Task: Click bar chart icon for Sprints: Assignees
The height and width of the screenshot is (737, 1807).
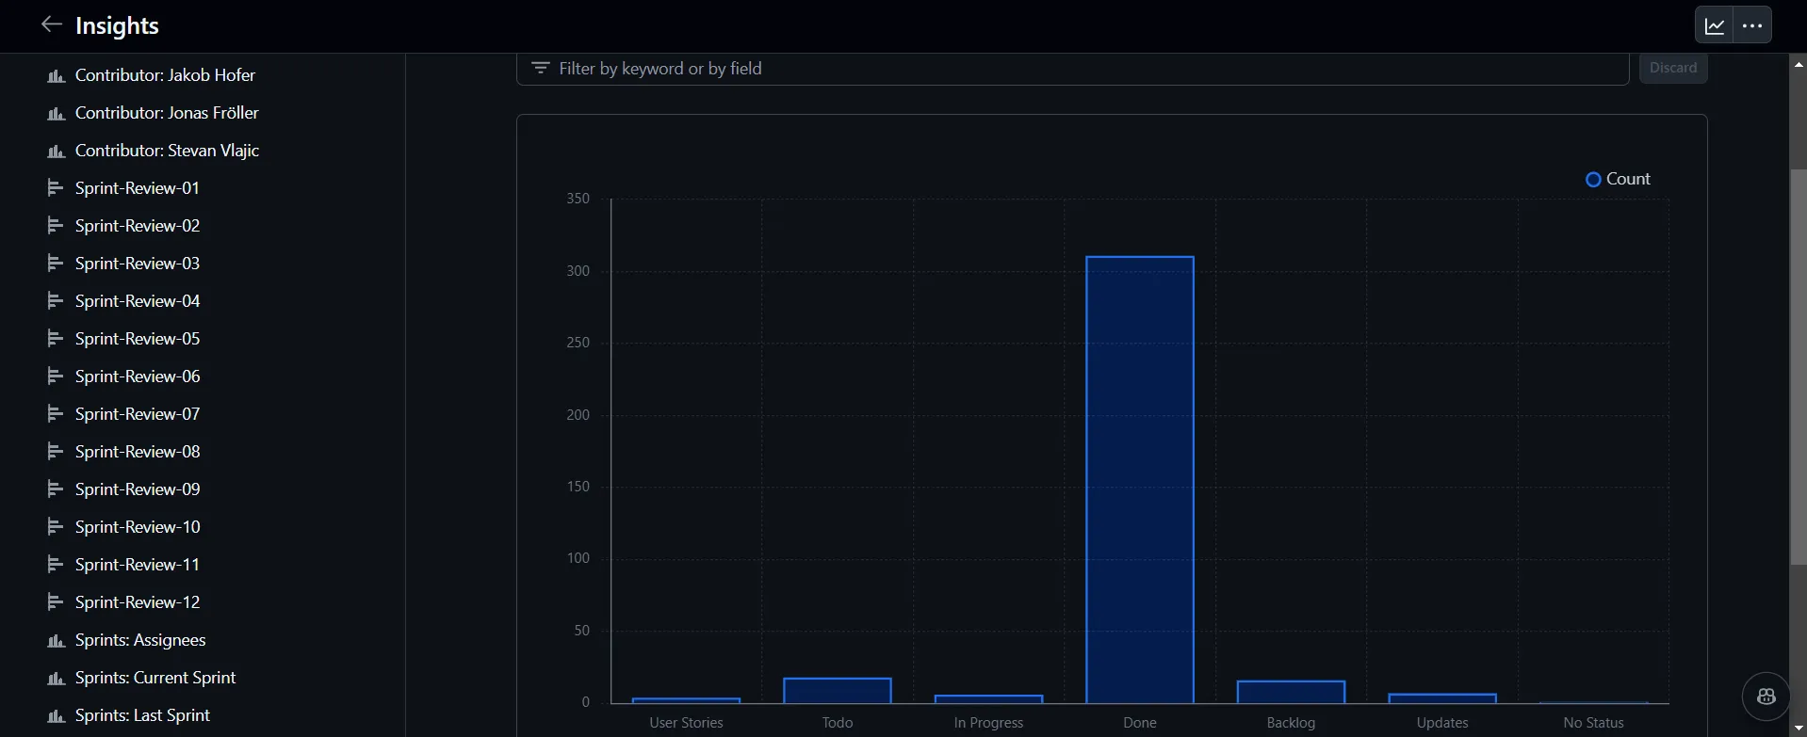Action: click(57, 640)
